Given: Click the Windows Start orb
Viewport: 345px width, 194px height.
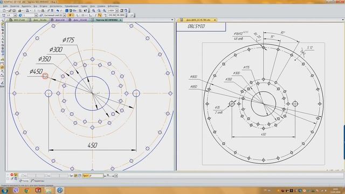Looking at the screenshot, I should [4, 190].
